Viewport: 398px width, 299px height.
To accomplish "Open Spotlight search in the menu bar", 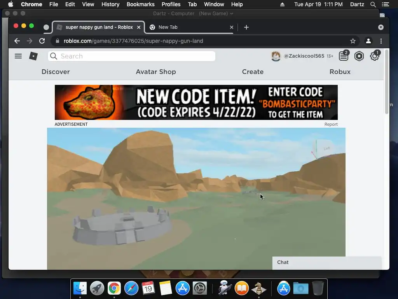I will point(373,4).
